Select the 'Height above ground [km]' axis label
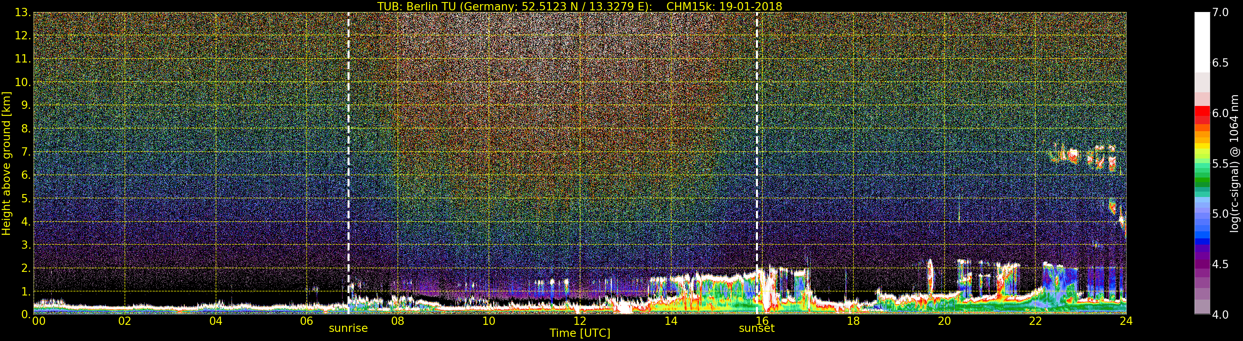The height and width of the screenshot is (341, 1243). coord(6,163)
